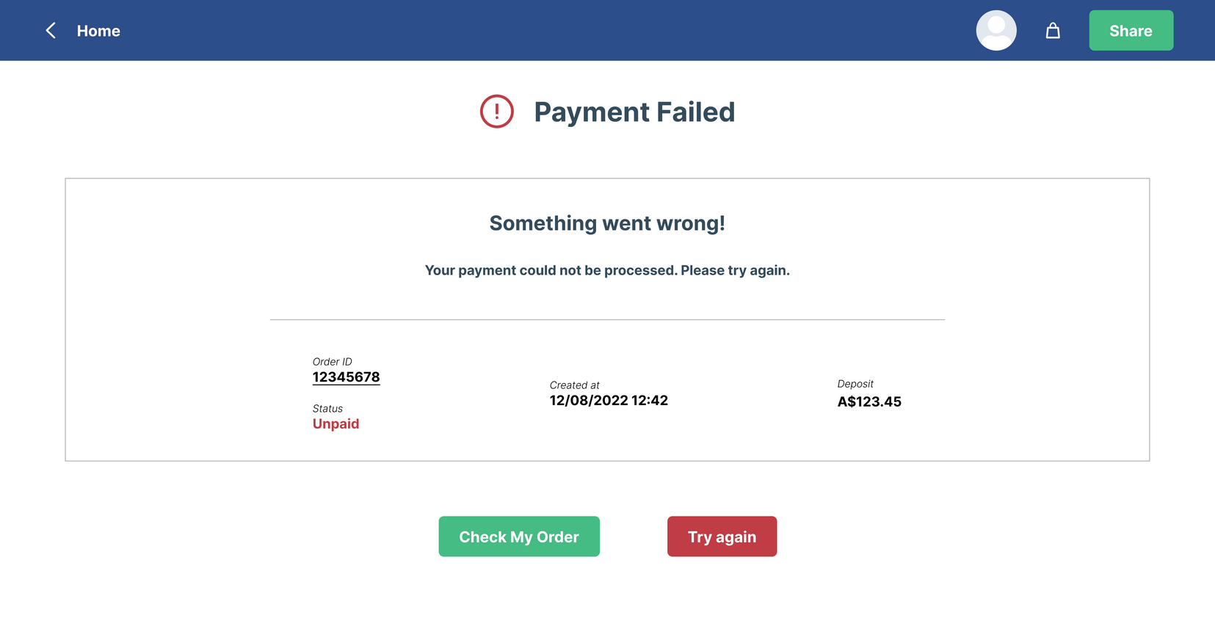Retry the failed payment

pos(722,536)
